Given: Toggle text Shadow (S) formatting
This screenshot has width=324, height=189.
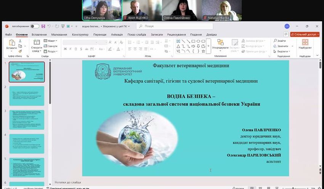Looking at the screenshot, I should pos(81,49).
